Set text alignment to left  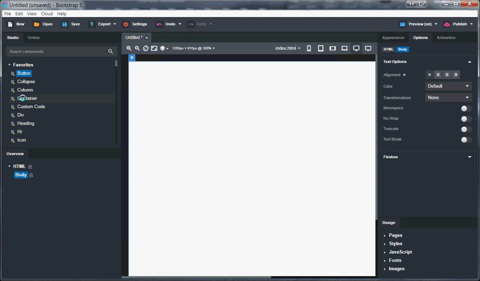pos(438,75)
